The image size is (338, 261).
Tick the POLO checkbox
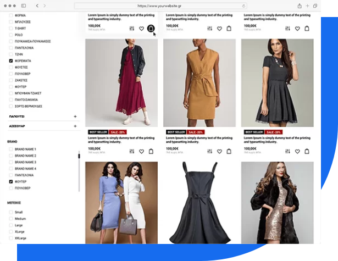coord(11,35)
